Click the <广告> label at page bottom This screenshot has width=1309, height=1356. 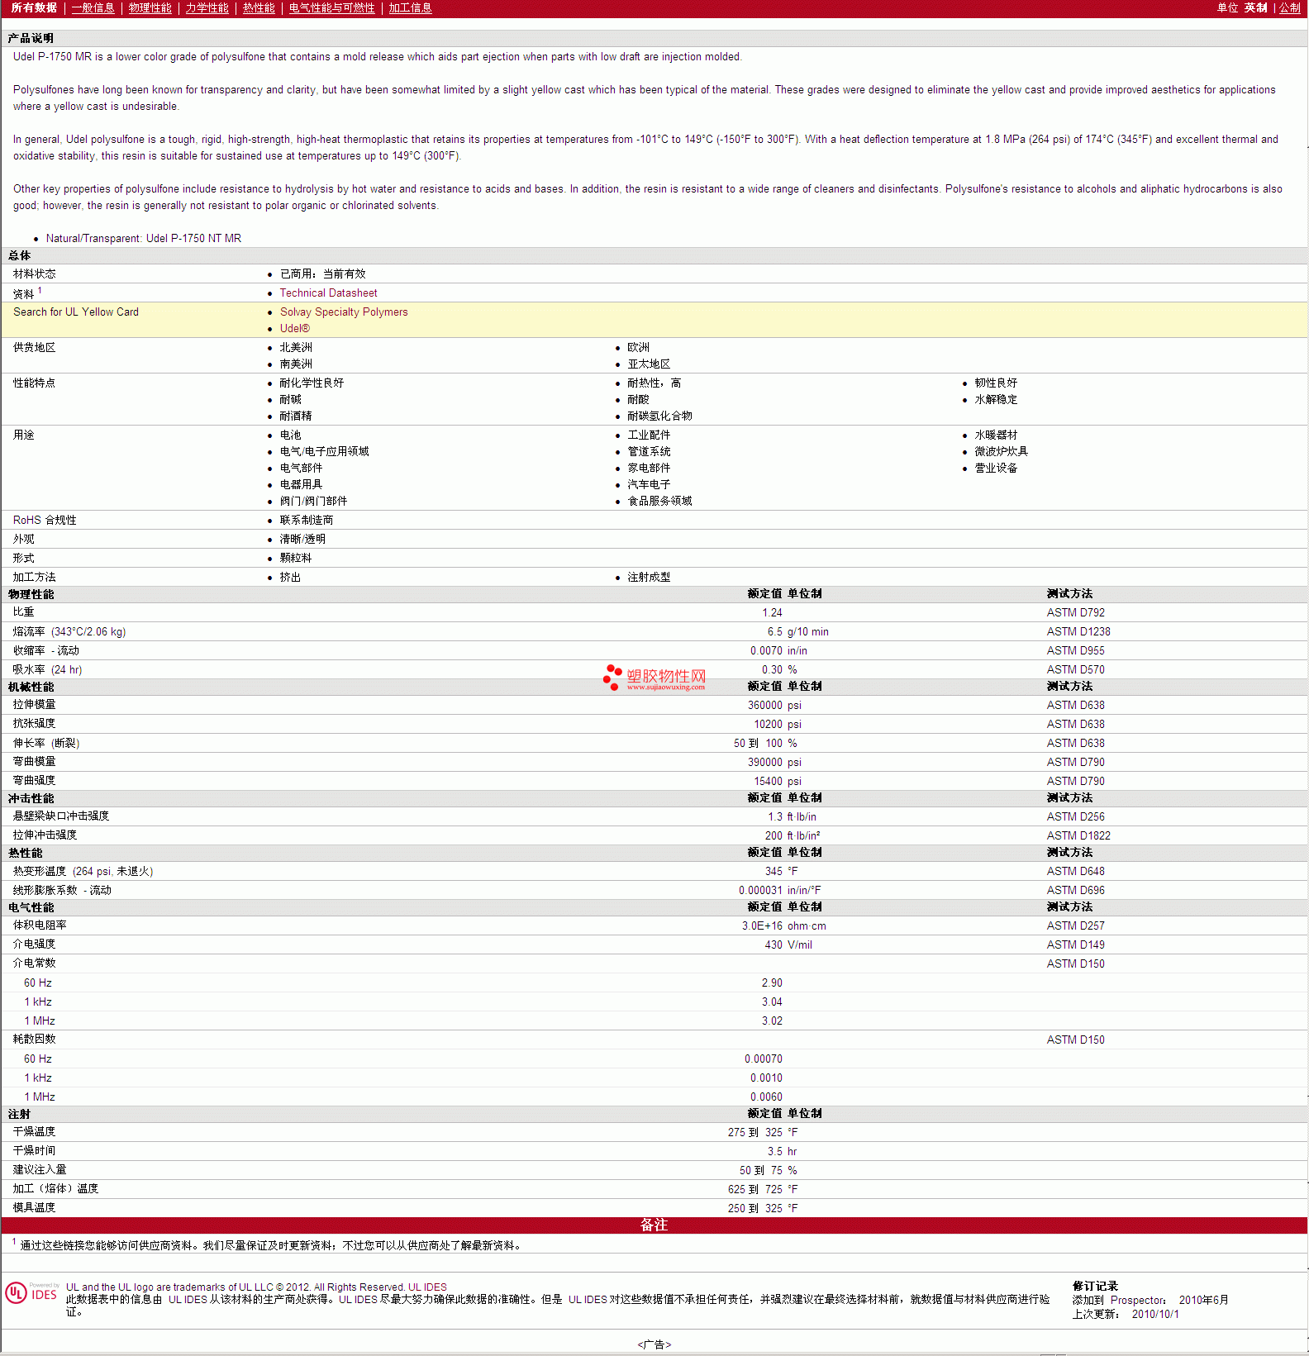point(654,1344)
